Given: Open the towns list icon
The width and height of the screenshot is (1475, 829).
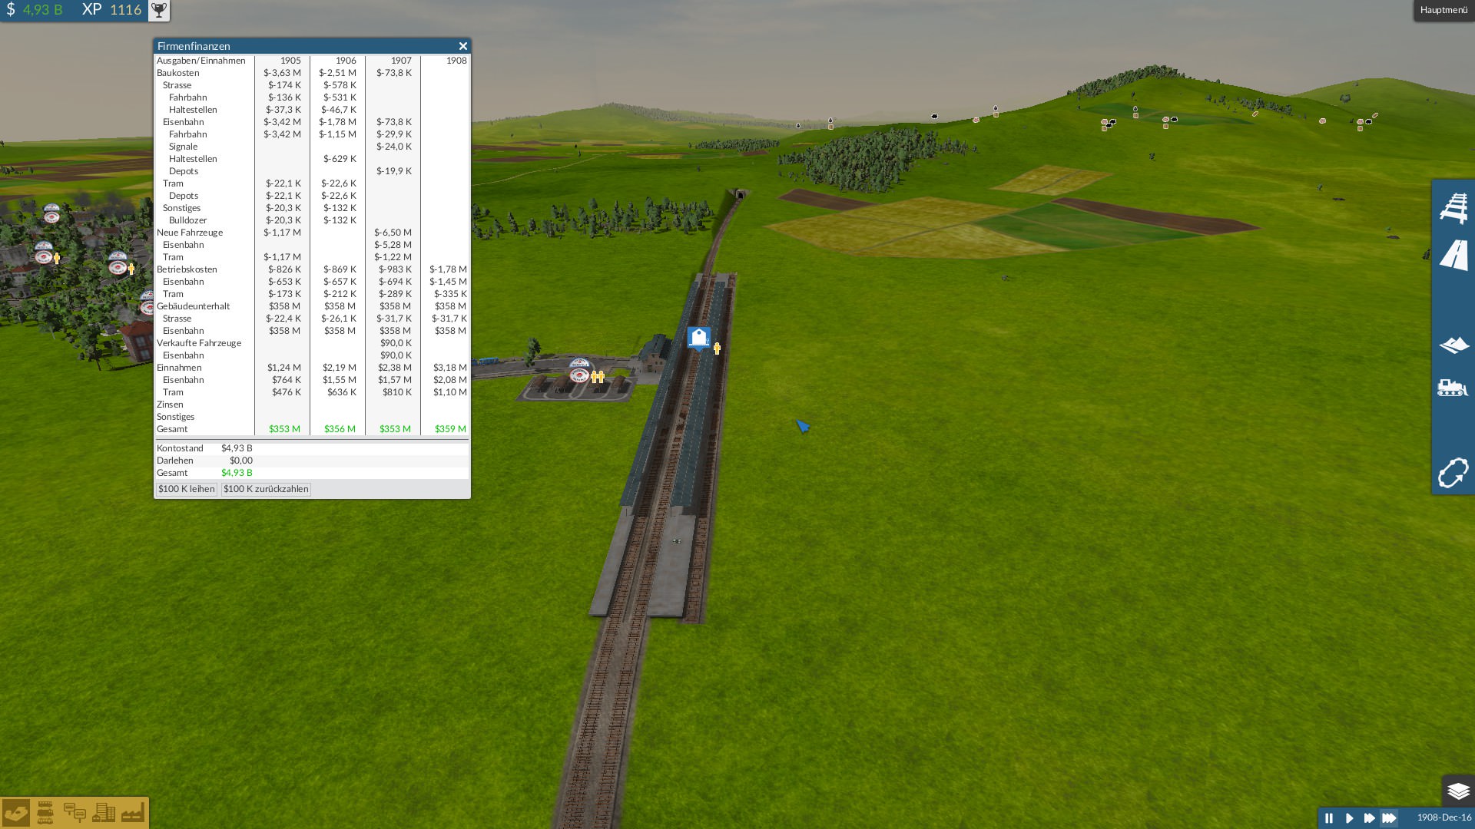Looking at the screenshot, I should click(x=104, y=812).
